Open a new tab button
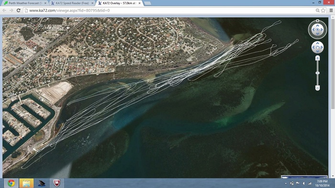 tap(147, 3)
